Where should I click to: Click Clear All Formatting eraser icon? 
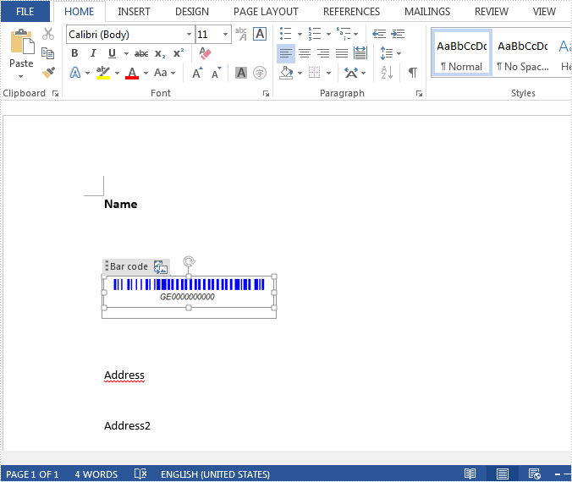[205, 53]
